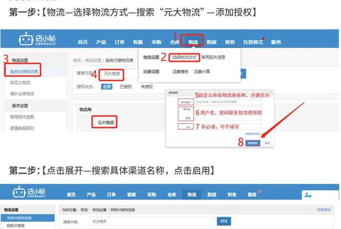This screenshot has height=229, width=341.
Task: Open 首页 tab in step one navigation bar
Action: point(83,42)
